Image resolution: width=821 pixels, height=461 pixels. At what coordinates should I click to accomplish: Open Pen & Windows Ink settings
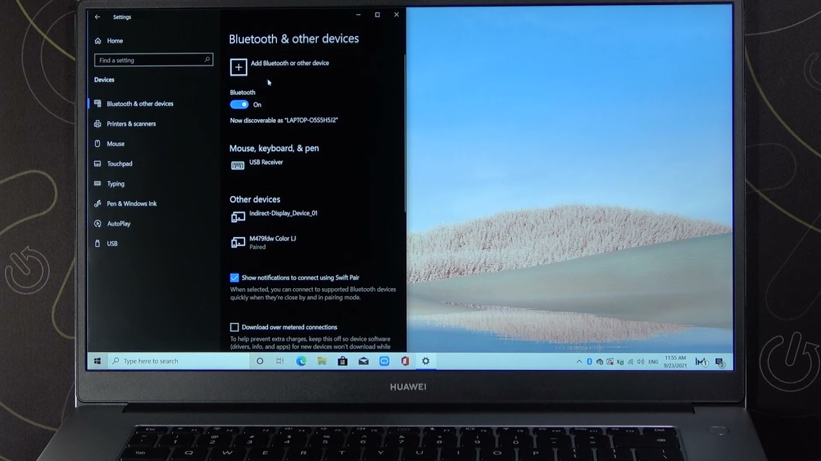[x=131, y=204]
